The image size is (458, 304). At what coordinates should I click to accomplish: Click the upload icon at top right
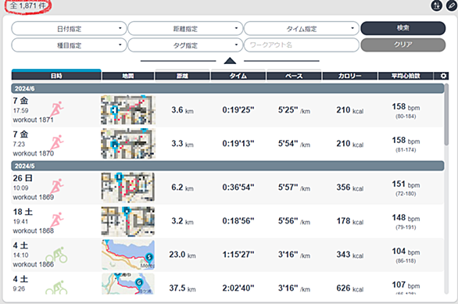click(x=437, y=5)
